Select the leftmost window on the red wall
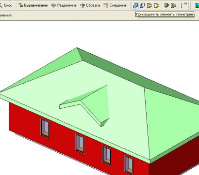Viewport: 199px width, 175px height. (x=45, y=128)
